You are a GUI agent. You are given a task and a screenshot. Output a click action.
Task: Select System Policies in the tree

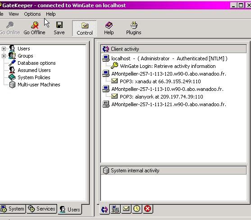coord(34,77)
